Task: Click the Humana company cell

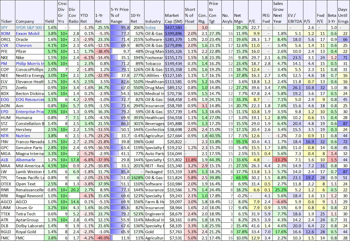Action: click(x=30, y=118)
